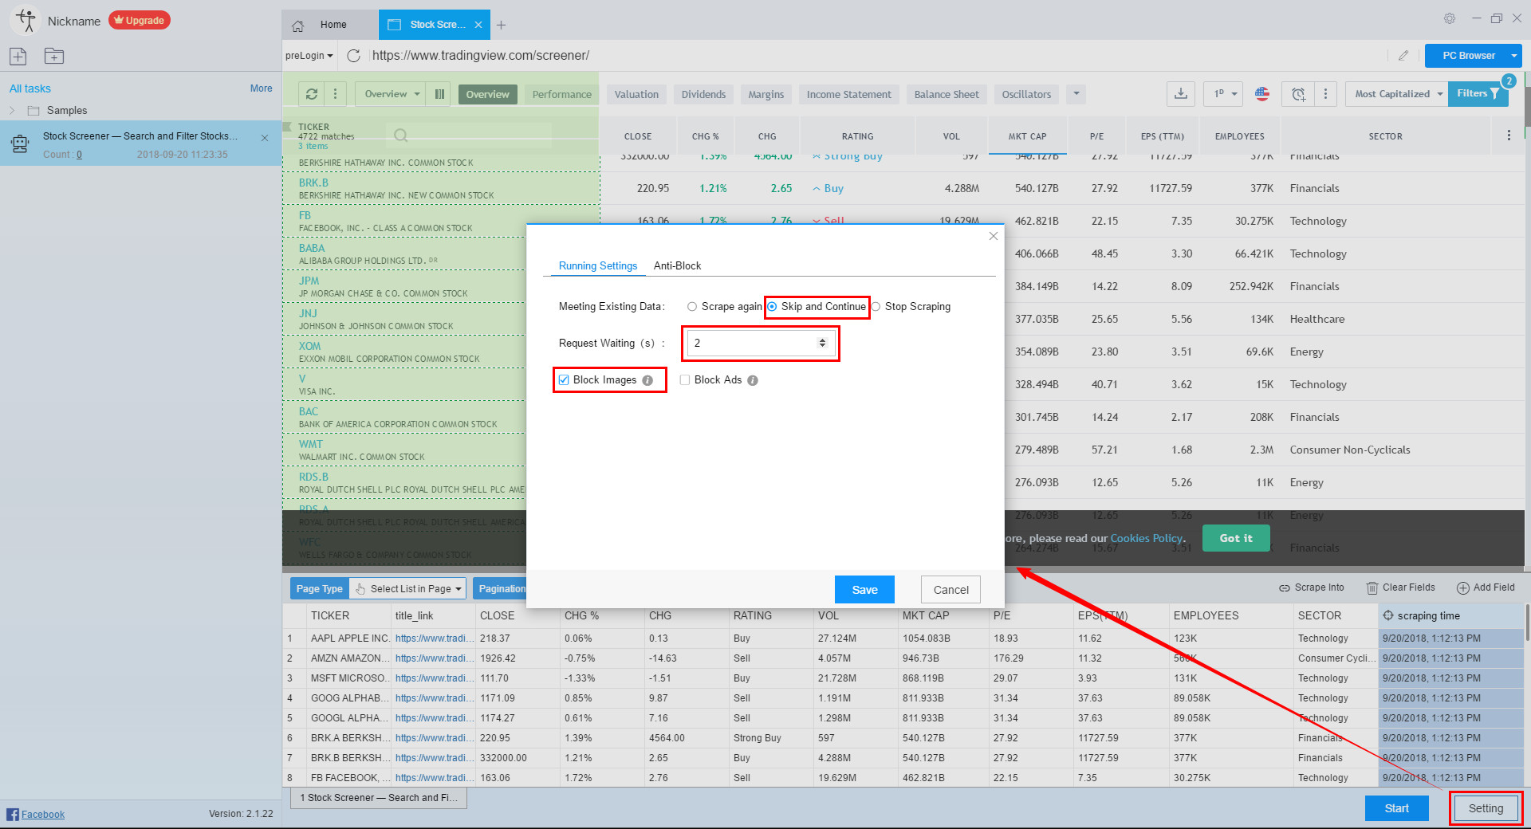The width and height of the screenshot is (1531, 829).
Task: Click the Start button
Action: pos(1396,808)
